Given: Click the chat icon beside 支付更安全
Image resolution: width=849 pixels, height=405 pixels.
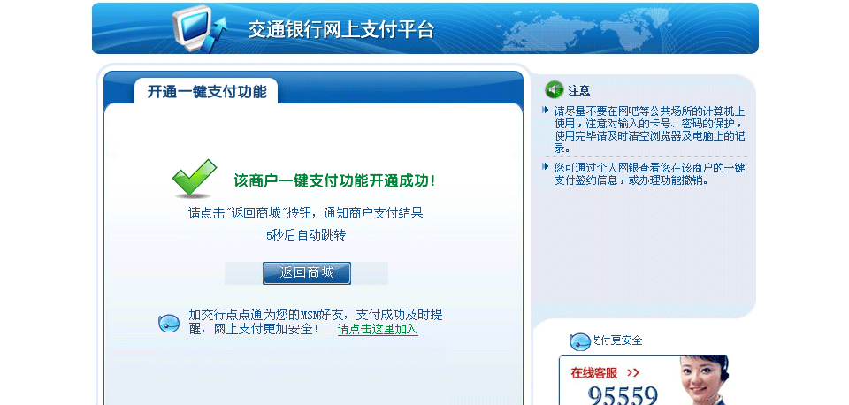Looking at the screenshot, I should click(580, 341).
